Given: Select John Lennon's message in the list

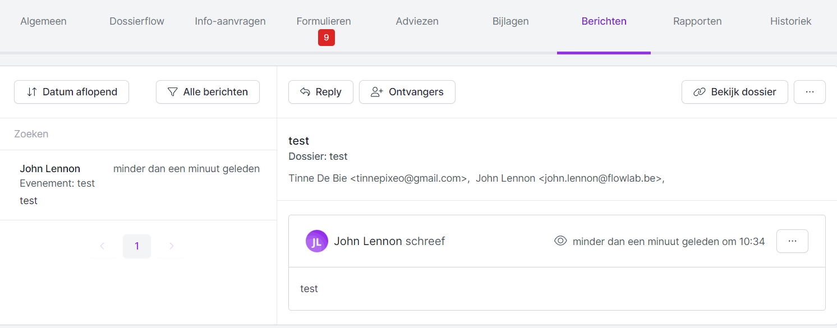Looking at the screenshot, I should point(138,184).
